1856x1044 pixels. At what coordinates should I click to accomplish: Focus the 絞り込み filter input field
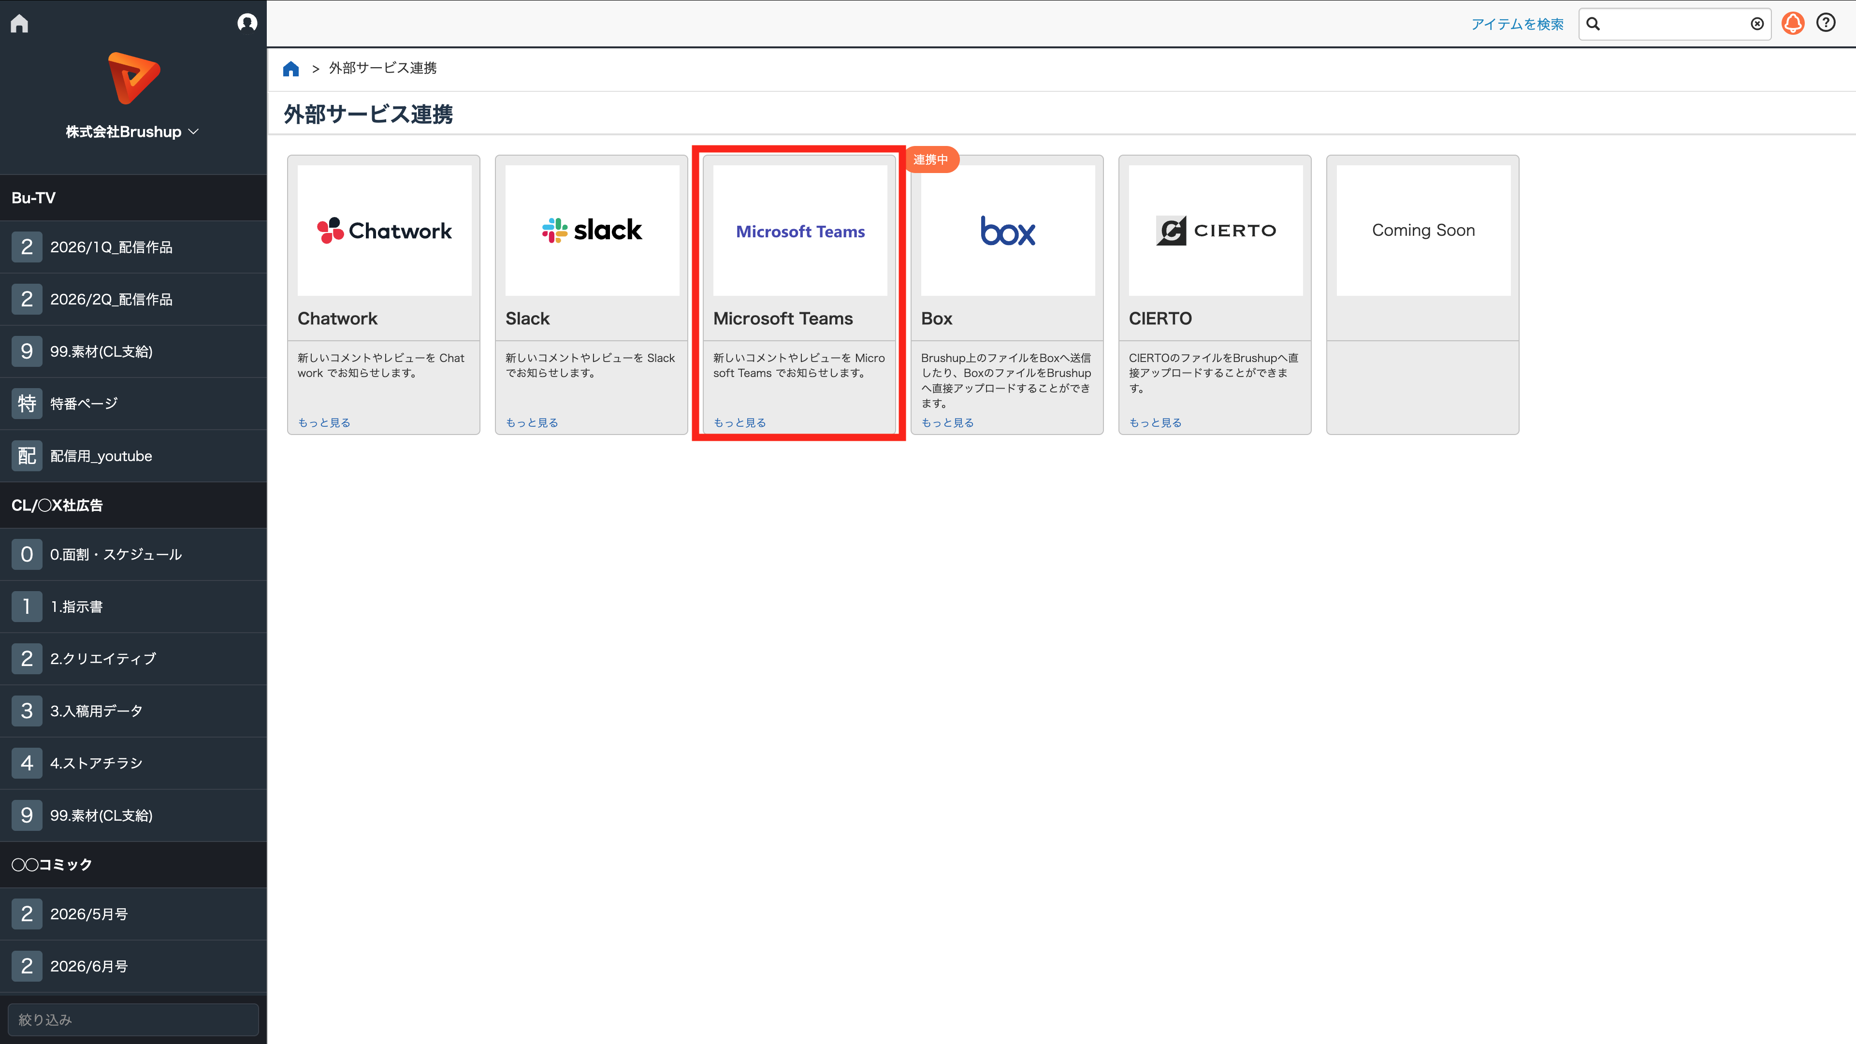(133, 1019)
